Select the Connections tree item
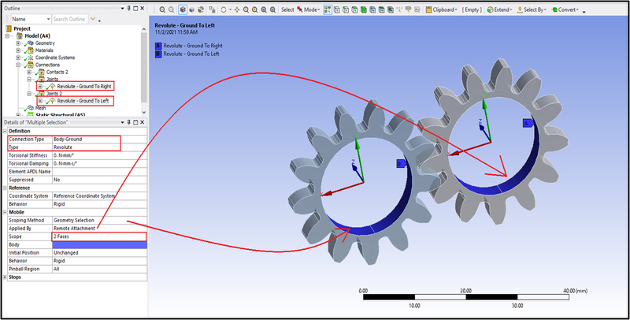 pyautogui.click(x=47, y=65)
